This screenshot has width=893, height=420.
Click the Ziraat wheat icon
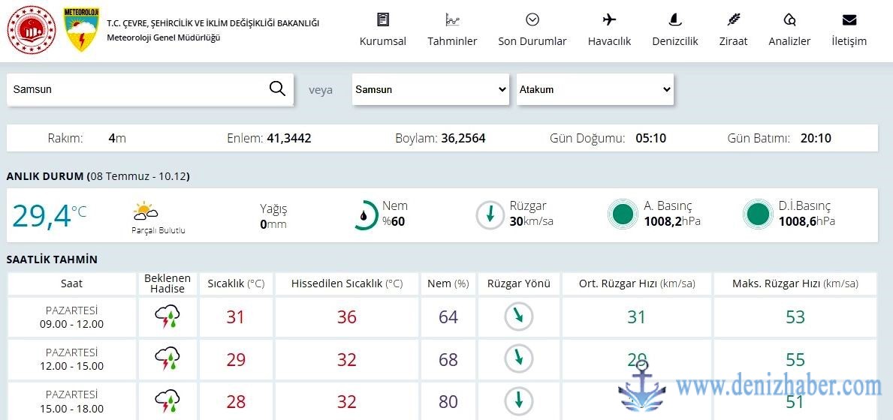point(733,20)
